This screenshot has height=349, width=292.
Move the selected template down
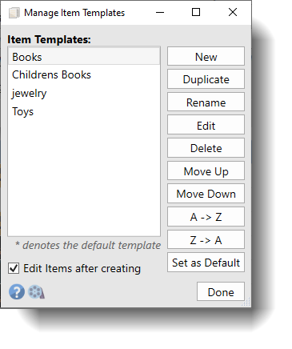click(206, 194)
